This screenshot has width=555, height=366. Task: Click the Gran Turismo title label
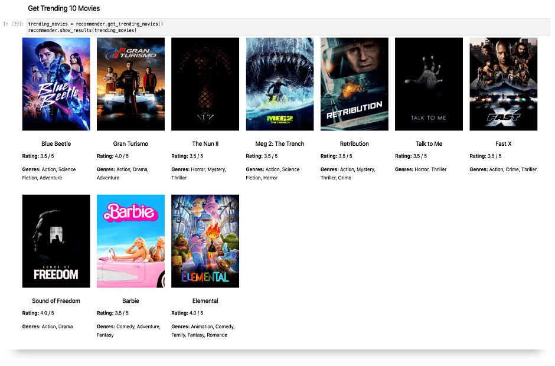[130, 143]
